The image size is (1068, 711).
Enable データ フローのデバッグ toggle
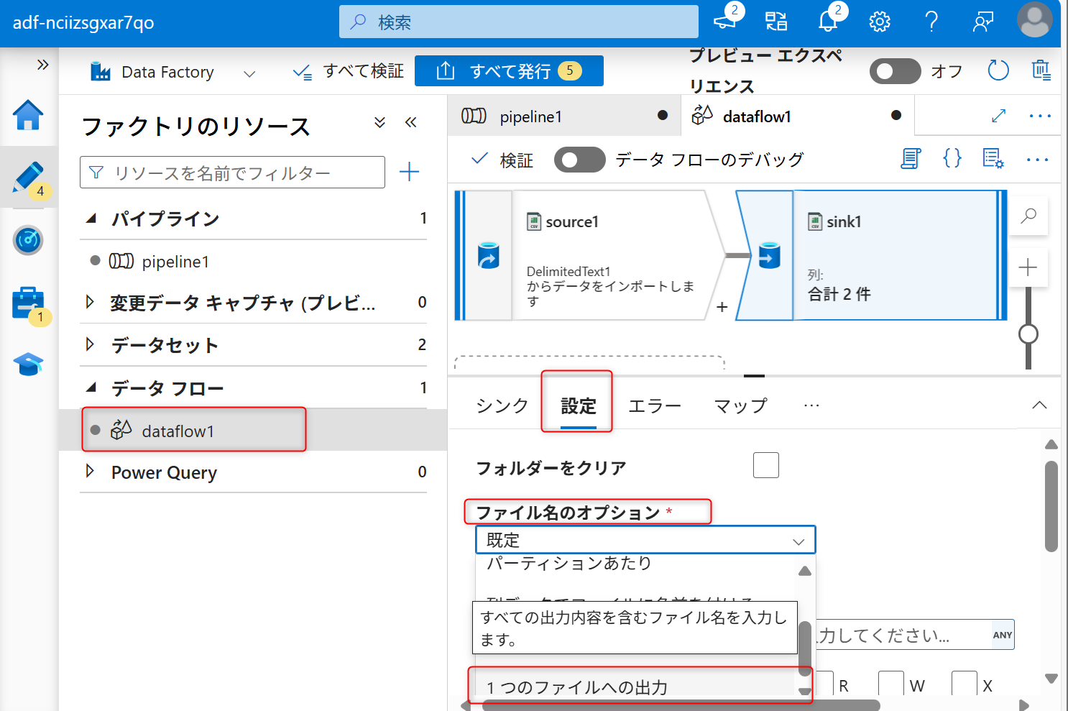[579, 159]
